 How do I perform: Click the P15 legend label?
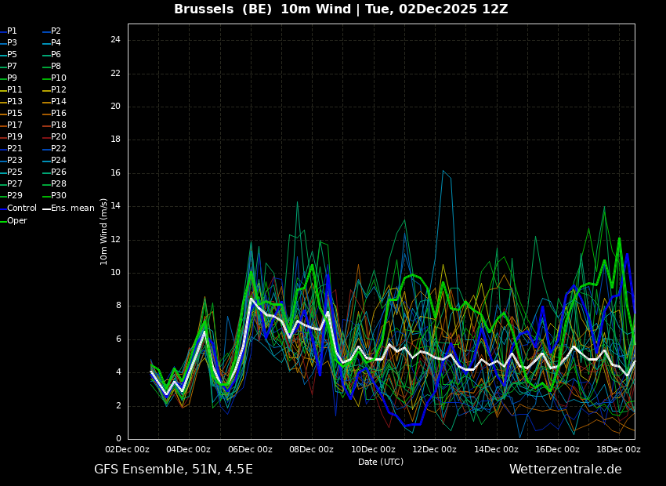[14, 114]
